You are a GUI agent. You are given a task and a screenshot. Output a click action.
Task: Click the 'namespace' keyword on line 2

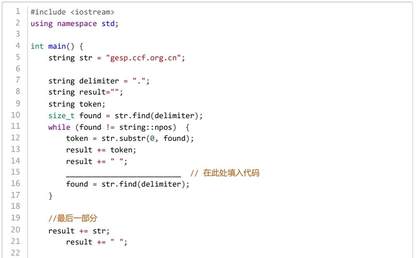(77, 24)
